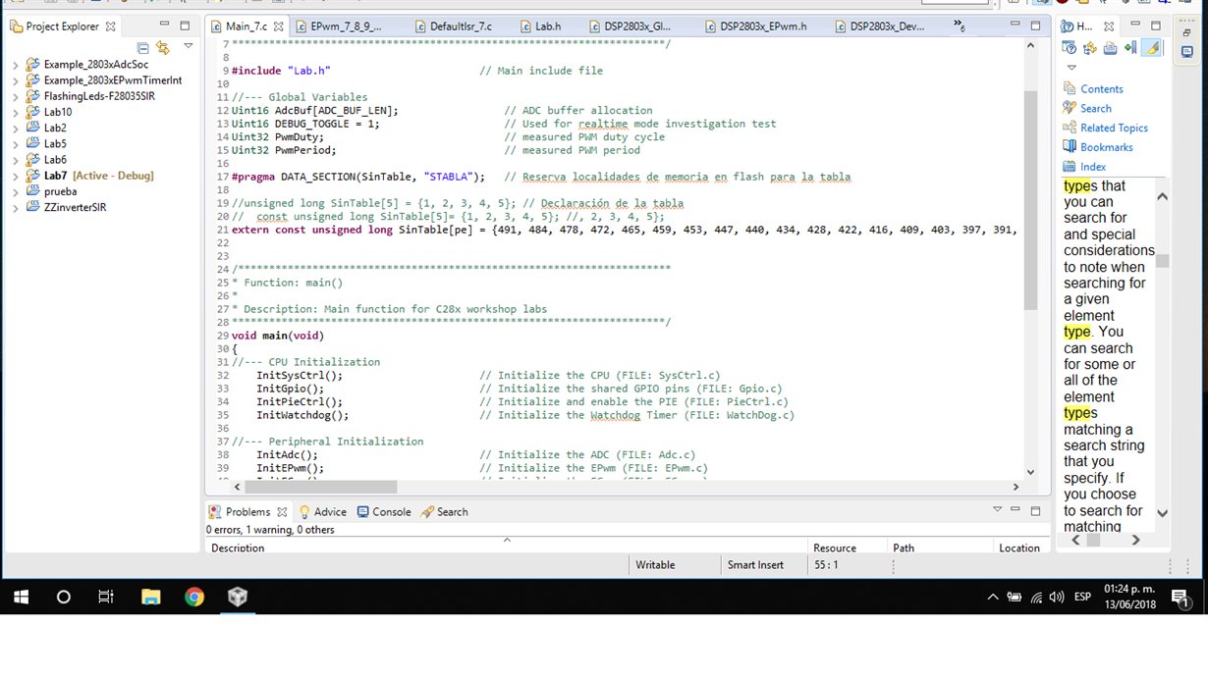Open Task View on taskbar

[106, 597]
